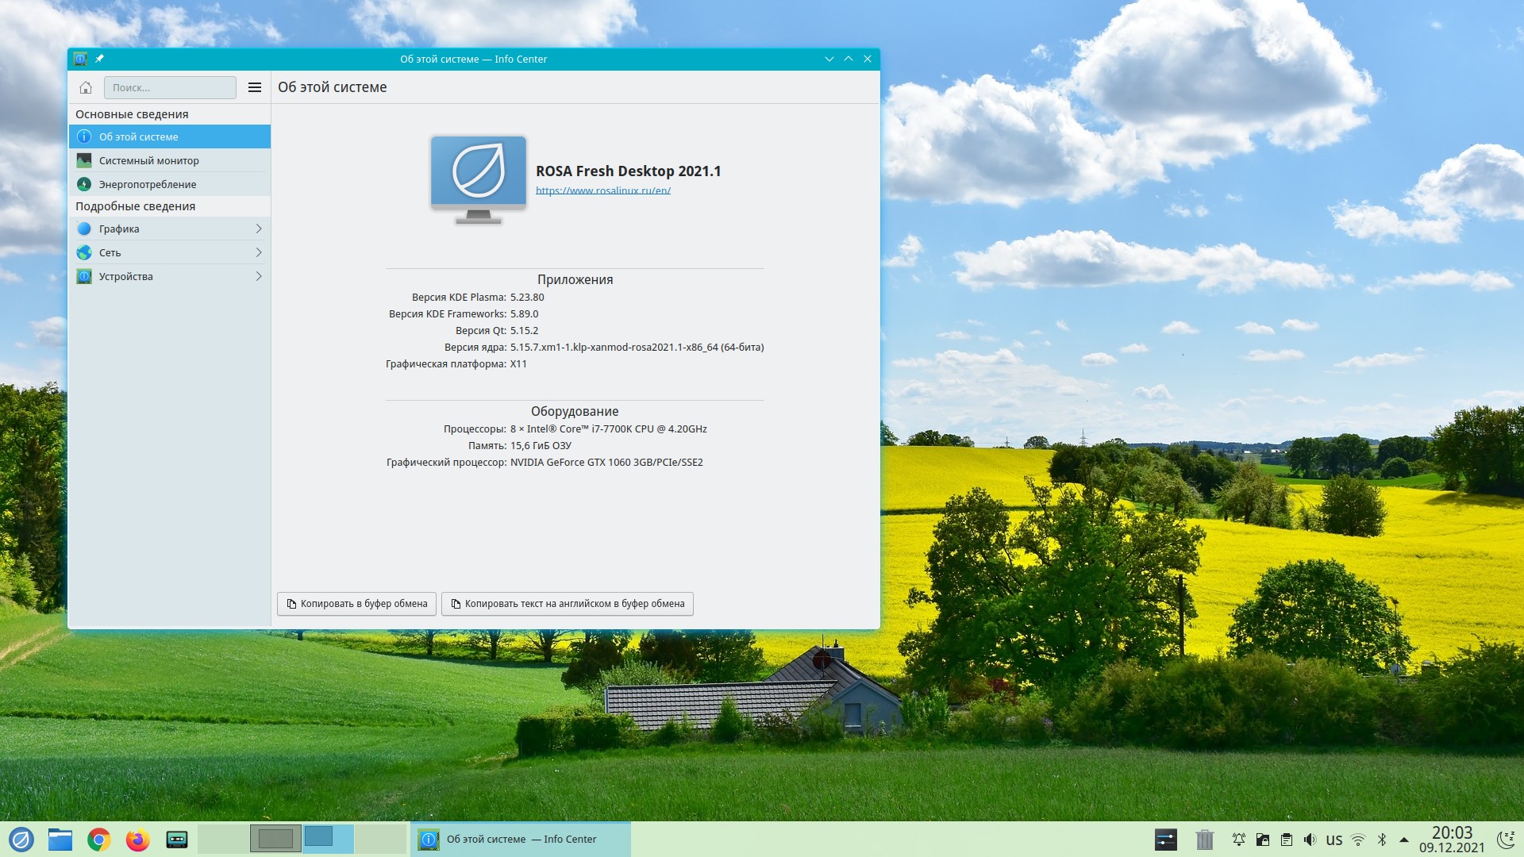1524x857 pixels.
Task: Expand the Устройства section
Action: click(x=170, y=276)
